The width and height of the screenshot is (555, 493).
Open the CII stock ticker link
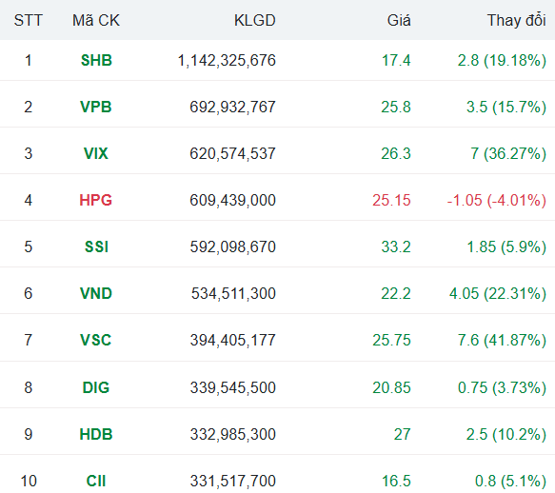96,482
